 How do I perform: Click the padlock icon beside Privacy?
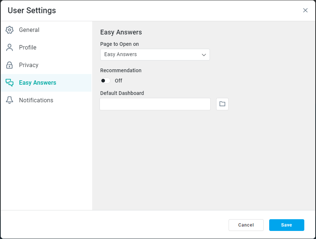10,65
